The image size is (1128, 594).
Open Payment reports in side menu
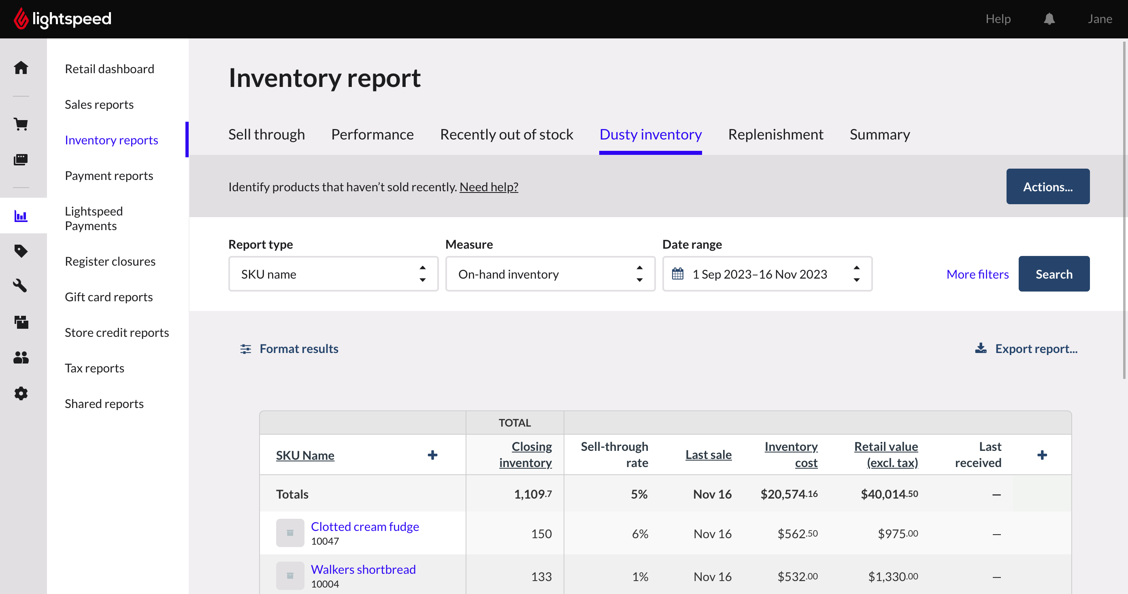109,175
